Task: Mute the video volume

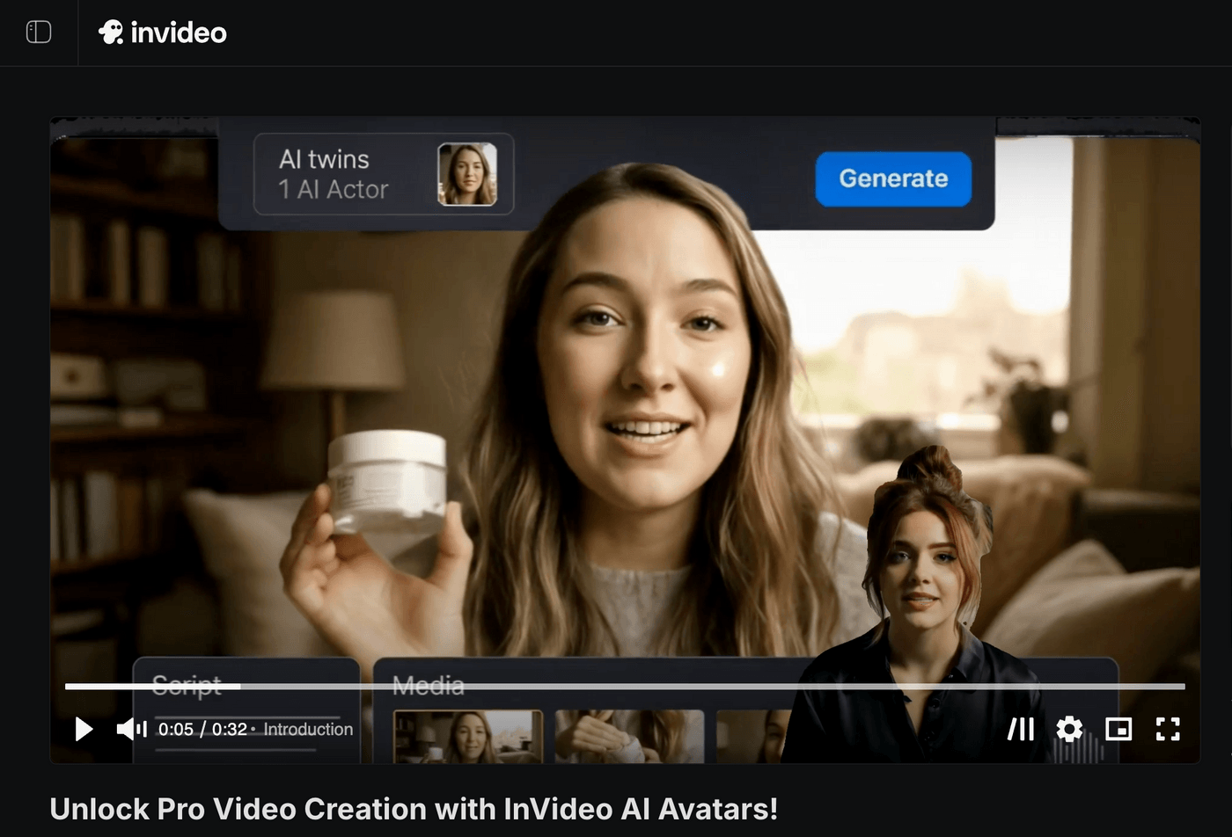Action: [131, 729]
